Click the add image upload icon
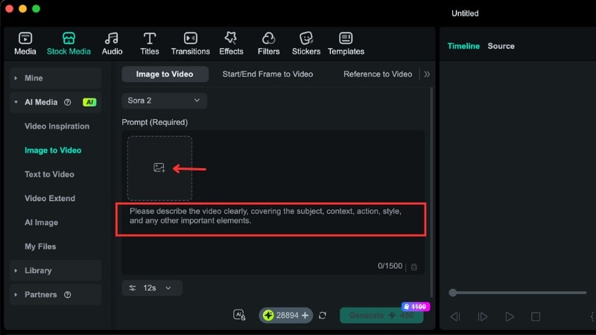This screenshot has width=596, height=335. click(159, 167)
